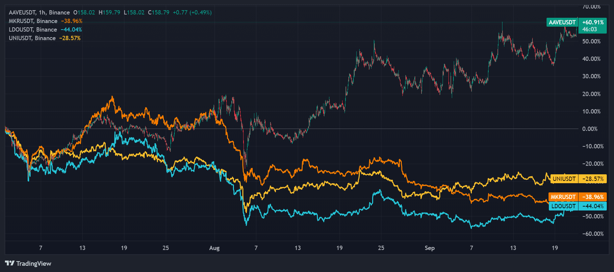Click the −28.57% value beside the UNIUSDT legend
The width and height of the screenshot is (614, 272).
pos(70,38)
